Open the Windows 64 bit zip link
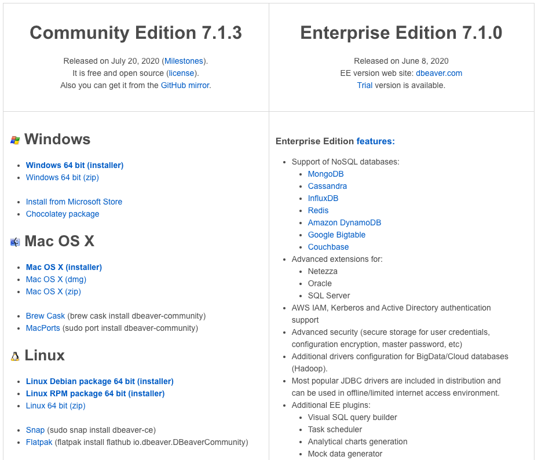This screenshot has width=538, height=460. (x=63, y=177)
